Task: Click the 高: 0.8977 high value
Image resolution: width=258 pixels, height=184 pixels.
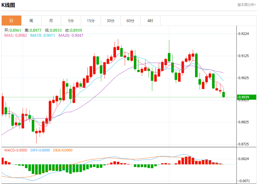Action: pyautogui.click(x=33, y=30)
